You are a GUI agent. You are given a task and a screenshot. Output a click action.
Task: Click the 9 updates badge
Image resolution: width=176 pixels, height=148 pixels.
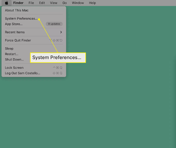(x=54, y=24)
